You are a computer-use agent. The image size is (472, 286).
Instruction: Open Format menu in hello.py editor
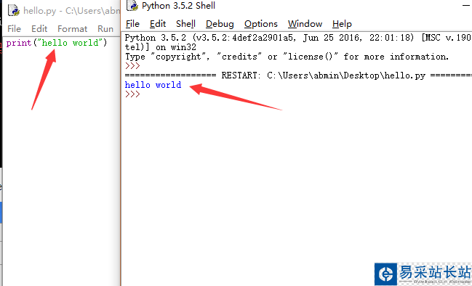pyautogui.click(x=72, y=29)
